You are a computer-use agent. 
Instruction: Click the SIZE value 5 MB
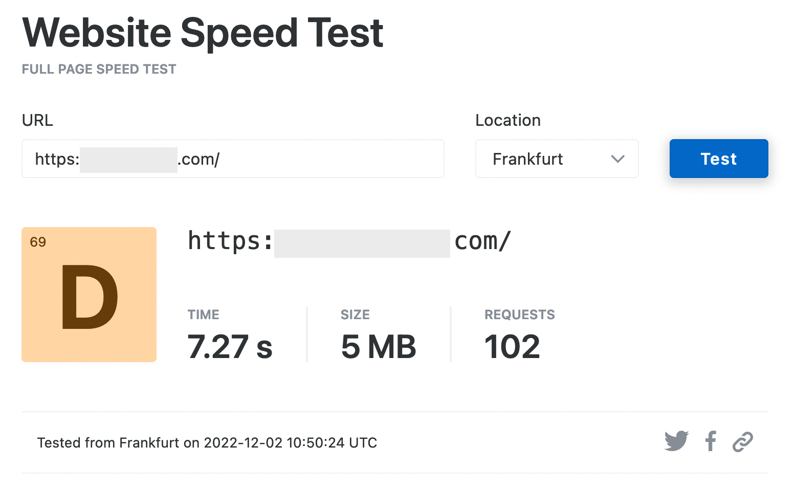(x=378, y=347)
